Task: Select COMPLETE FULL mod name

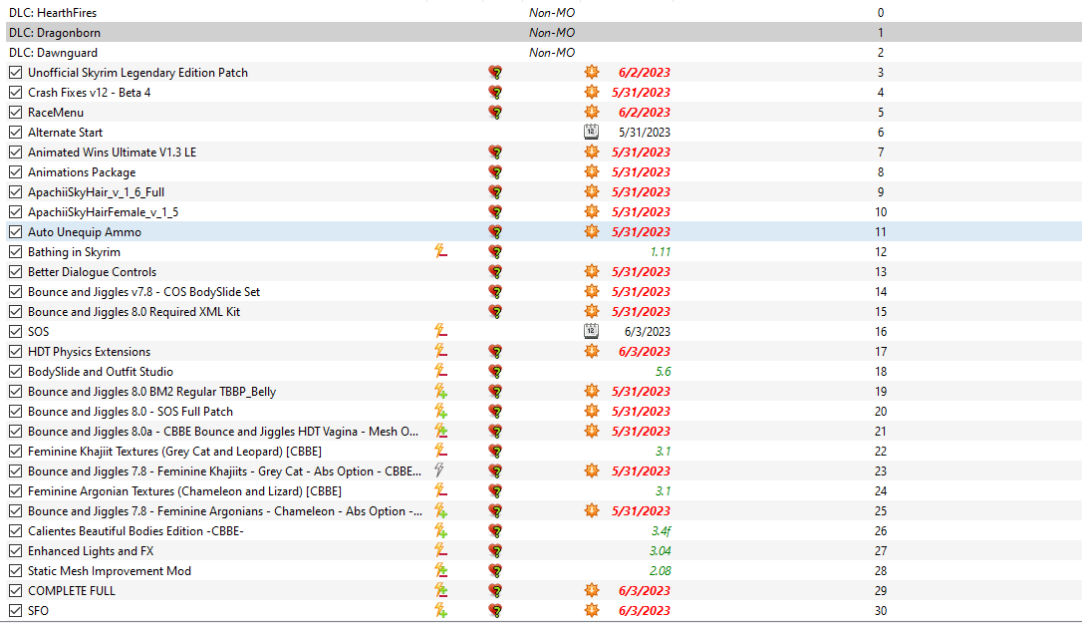Action: 71,590
